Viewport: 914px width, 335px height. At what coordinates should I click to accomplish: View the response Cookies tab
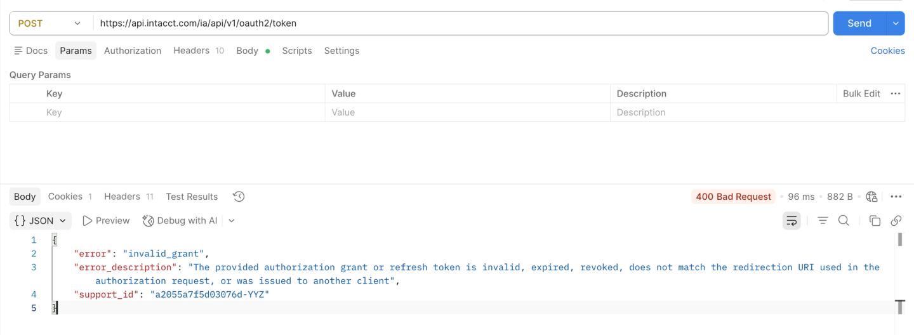[x=70, y=197]
